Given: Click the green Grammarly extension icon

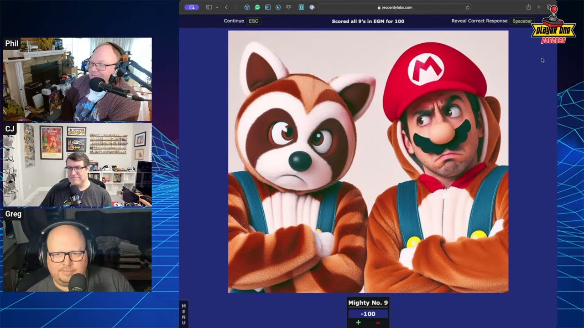Looking at the screenshot, I should tap(257, 7).
